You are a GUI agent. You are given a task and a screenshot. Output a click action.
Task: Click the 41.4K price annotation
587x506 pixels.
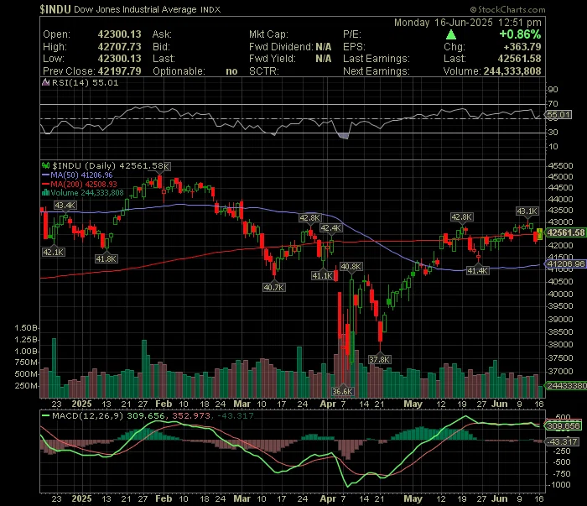click(477, 270)
